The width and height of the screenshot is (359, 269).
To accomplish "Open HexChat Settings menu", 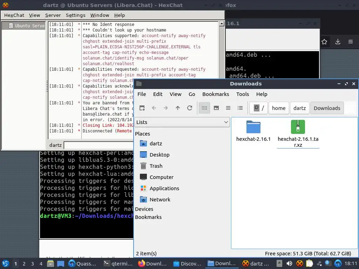I will point(76,15).
